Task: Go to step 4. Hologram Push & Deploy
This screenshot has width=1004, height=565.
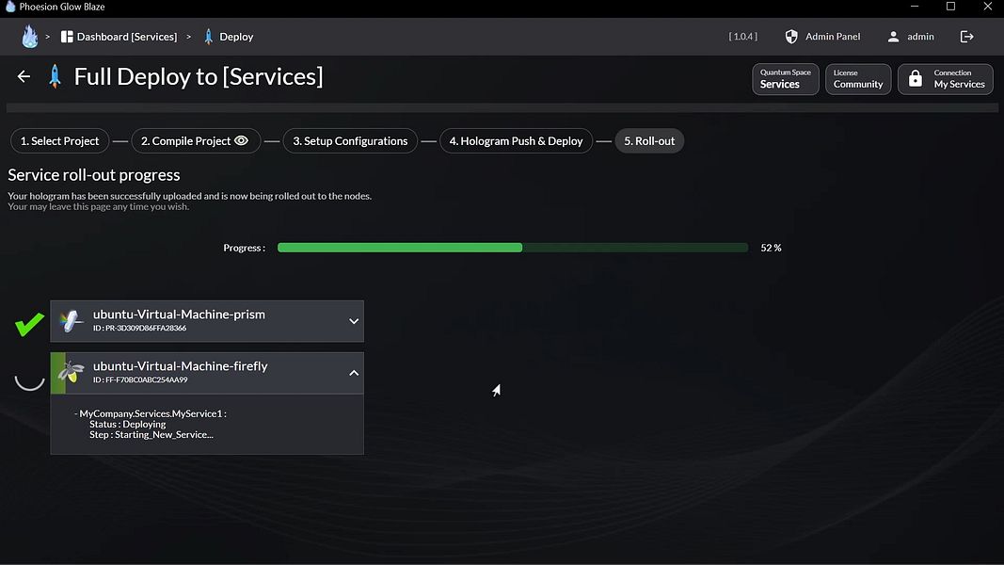Action: tap(516, 141)
